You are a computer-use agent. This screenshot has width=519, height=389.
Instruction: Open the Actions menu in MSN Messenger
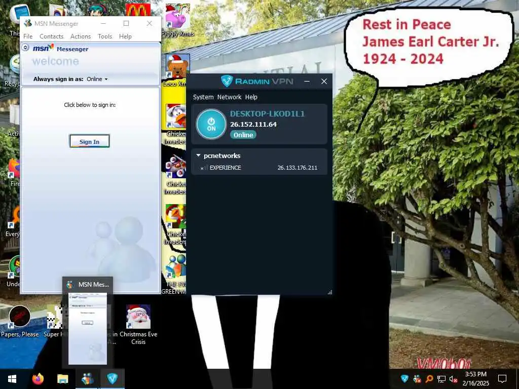(x=81, y=36)
